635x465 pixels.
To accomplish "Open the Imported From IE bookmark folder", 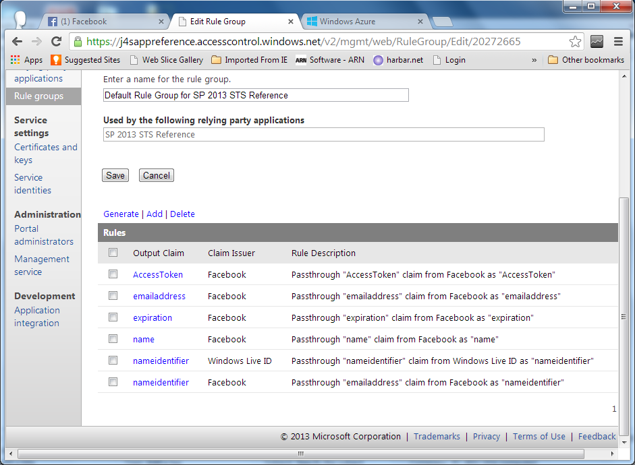I will tap(250, 60).
